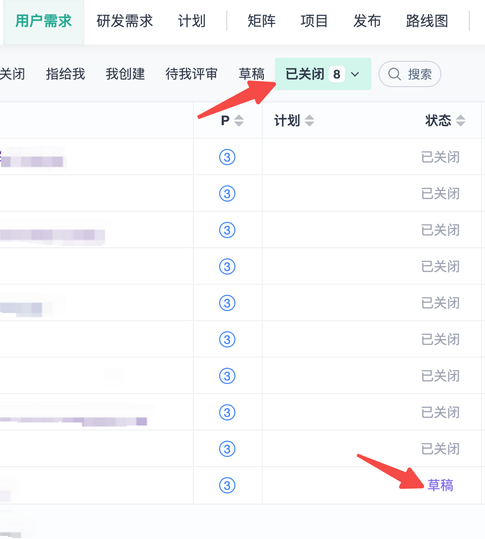Select the 已关闭 filter tab
Image resolution: width=485 pixels, height=539 pixels.
click(x=323, y=74)
